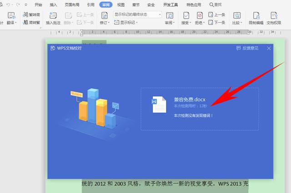
Task: Click the Accept (接受) change icon
Action: 186,15
